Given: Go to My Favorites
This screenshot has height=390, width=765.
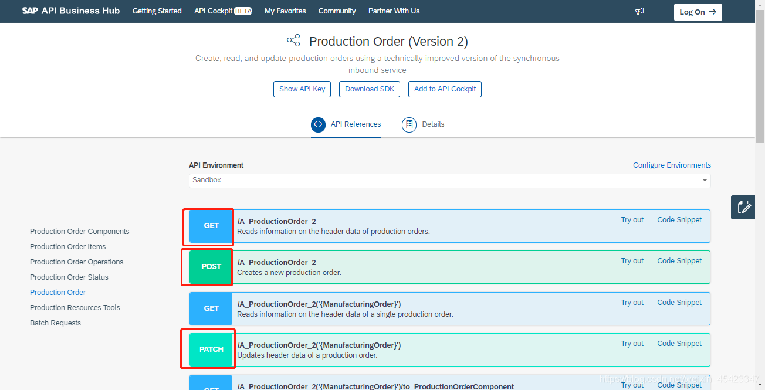Looking at the screenshot, I should pos(285,11).
